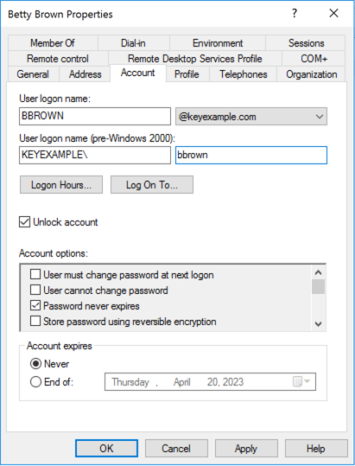Click the Apply button

246,448
